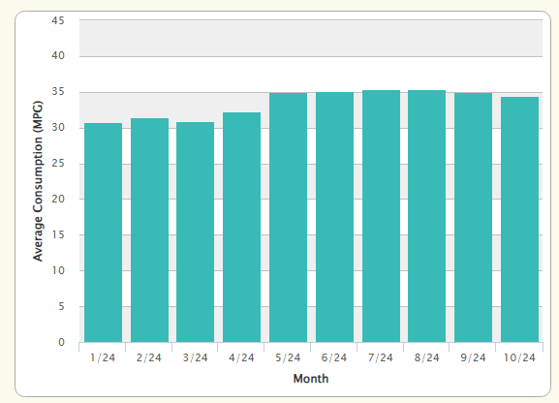This screenshot has height=403, width=559.
Task: Click the 40 y-axis tick label
Action: coord(58,55)
